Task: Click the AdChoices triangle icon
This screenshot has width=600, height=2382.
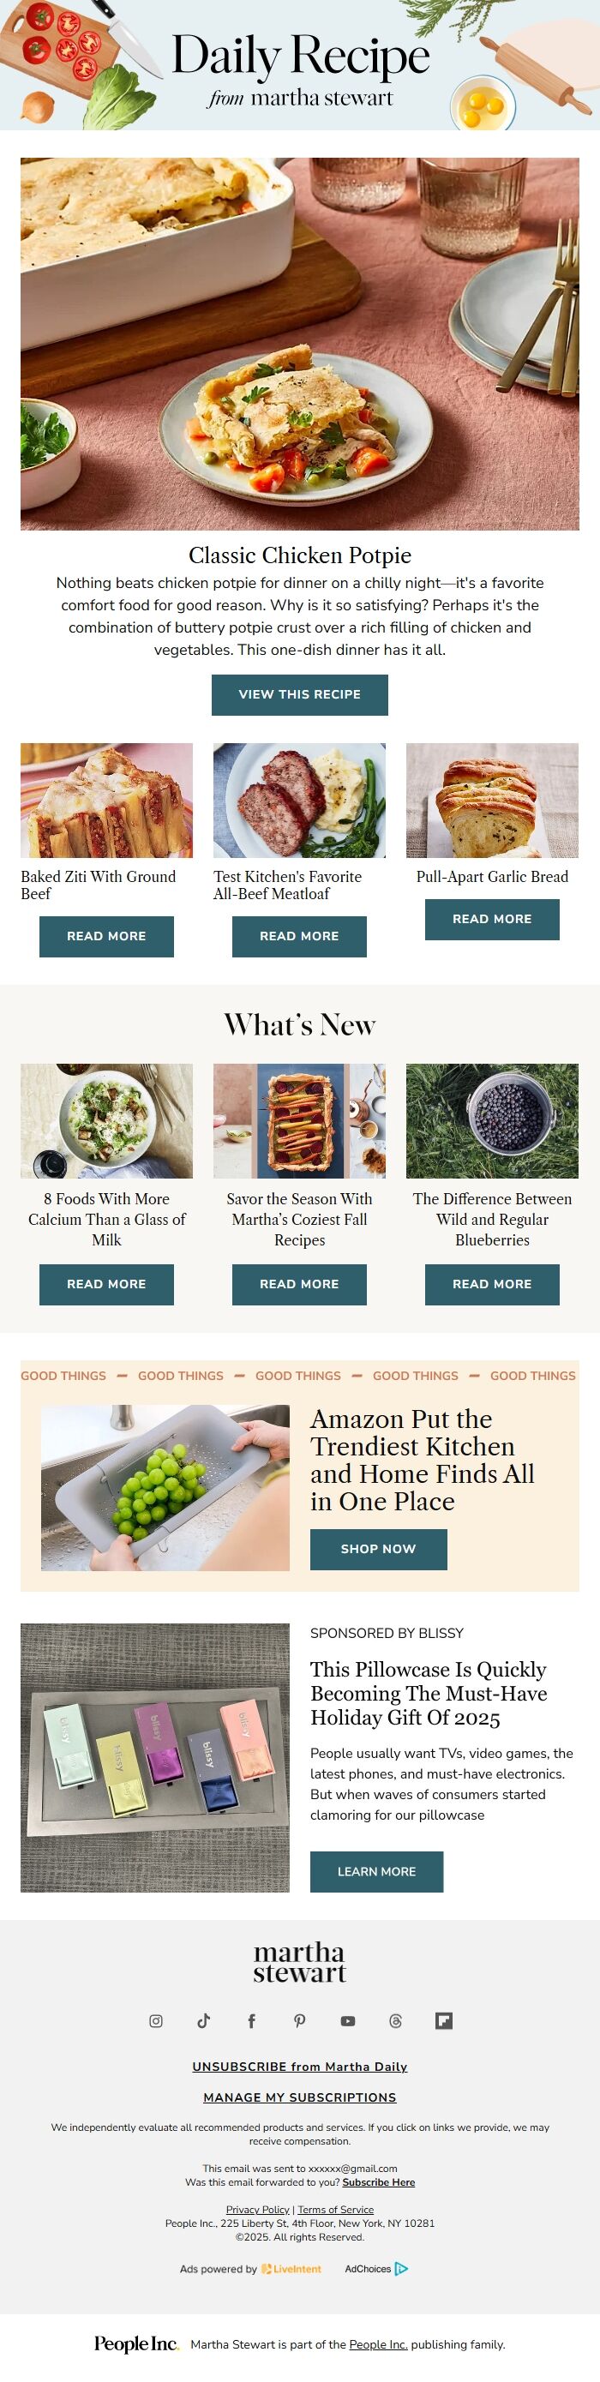Action: [x=401, y=2268]
